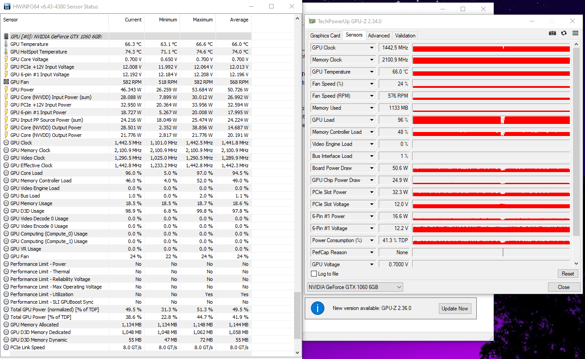Enable the Log to file checkbox
This screenshot has height=359, width=585.
coord(314,274)
